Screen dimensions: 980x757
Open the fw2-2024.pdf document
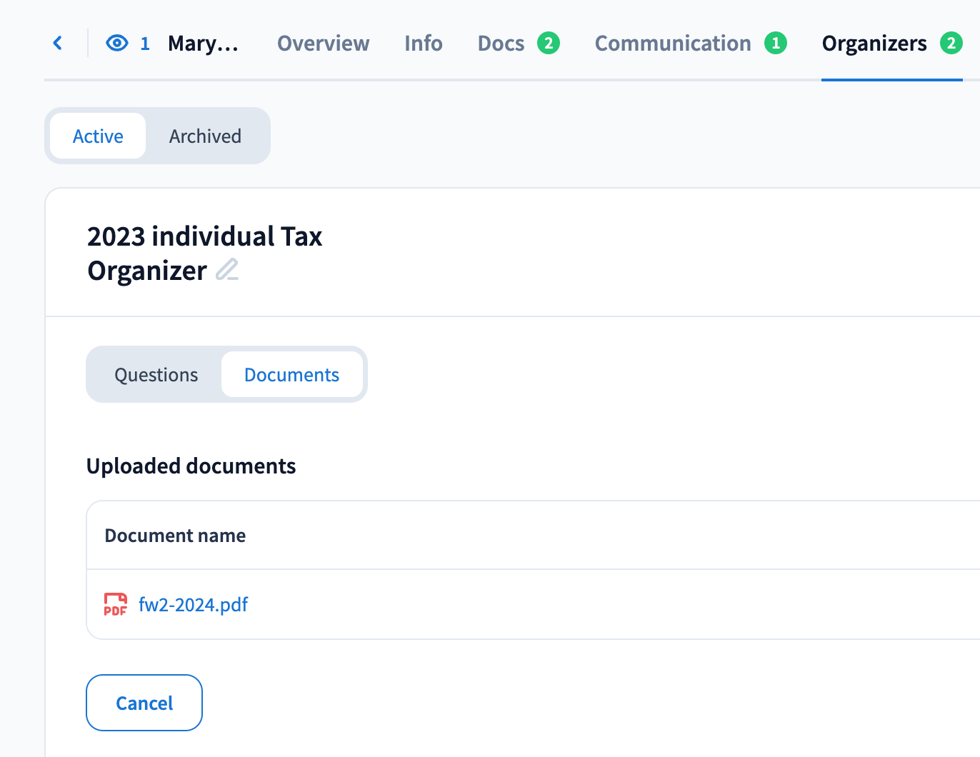pos(193,605)
